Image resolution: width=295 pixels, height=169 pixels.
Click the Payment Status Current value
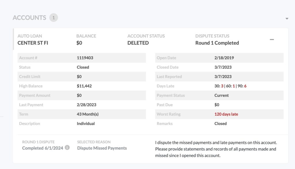pos(222,95)
